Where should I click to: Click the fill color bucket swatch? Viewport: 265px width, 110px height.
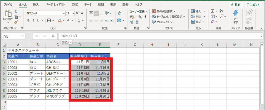[60, 20]
